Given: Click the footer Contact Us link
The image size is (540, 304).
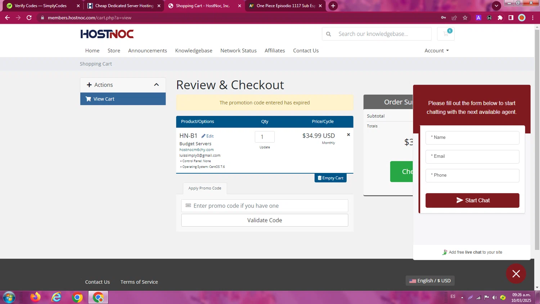Looking at the screenshot, I should point(97,282).
